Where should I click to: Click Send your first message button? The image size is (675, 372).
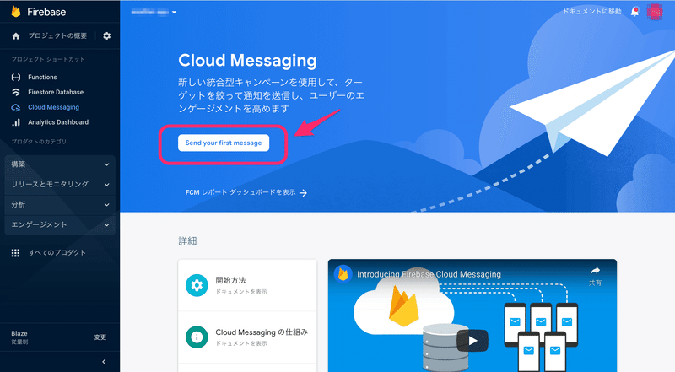[224, 143]
